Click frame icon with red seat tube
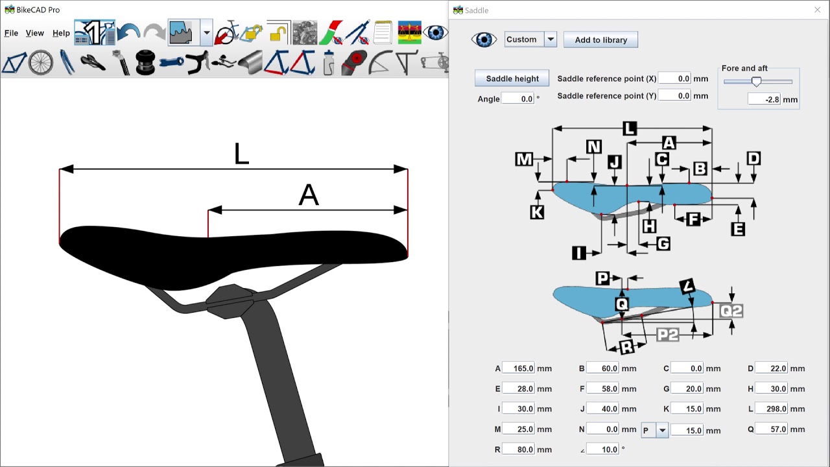Viewport: 830px width, 467px height. tap(302, 63)
